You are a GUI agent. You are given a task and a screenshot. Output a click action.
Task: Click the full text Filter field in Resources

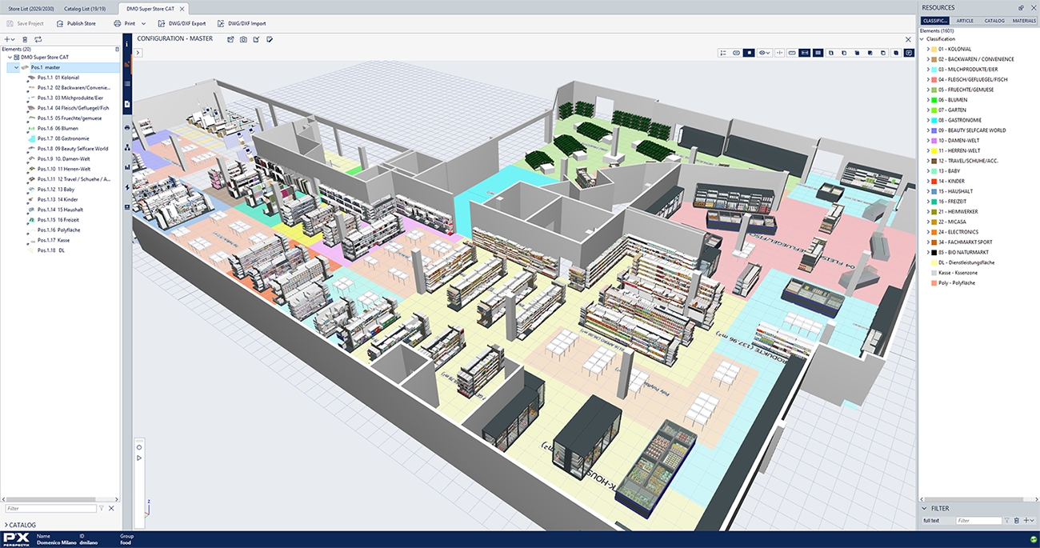click(979, 521)
